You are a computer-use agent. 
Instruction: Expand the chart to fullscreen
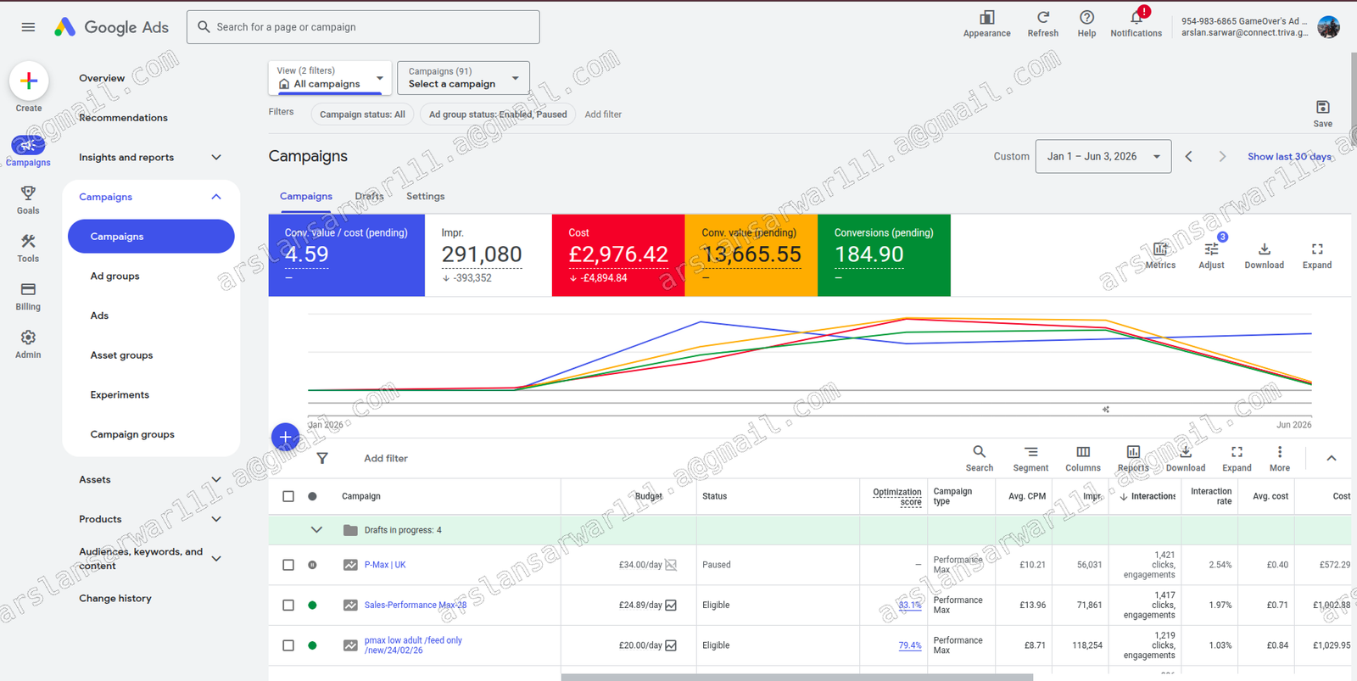[x=1316, y=254]
